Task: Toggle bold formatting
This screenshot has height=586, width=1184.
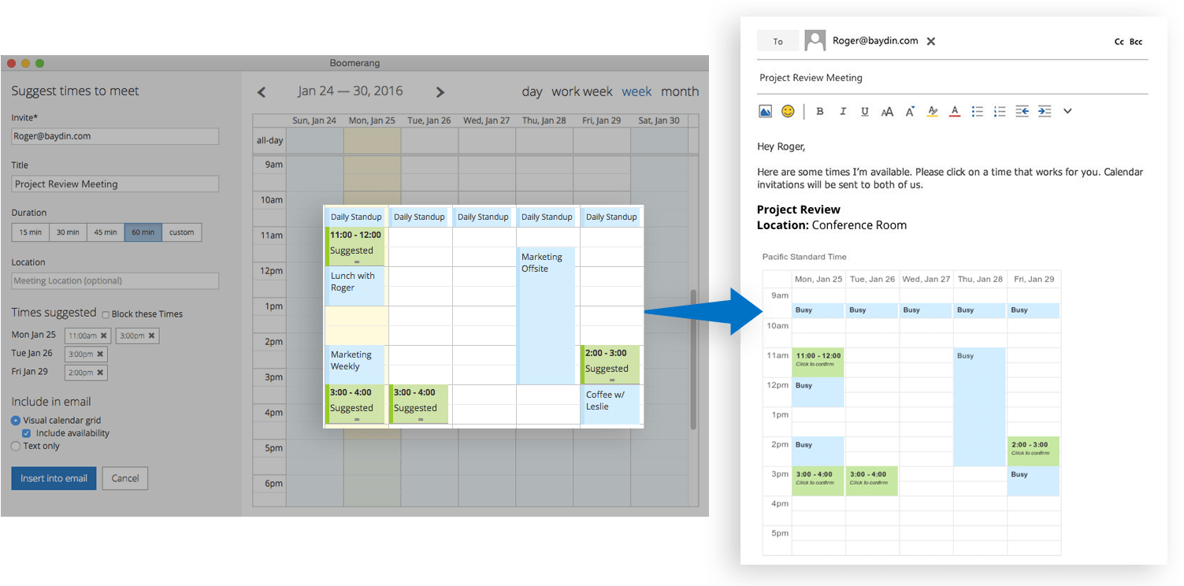Action: [x=820, y=111]
